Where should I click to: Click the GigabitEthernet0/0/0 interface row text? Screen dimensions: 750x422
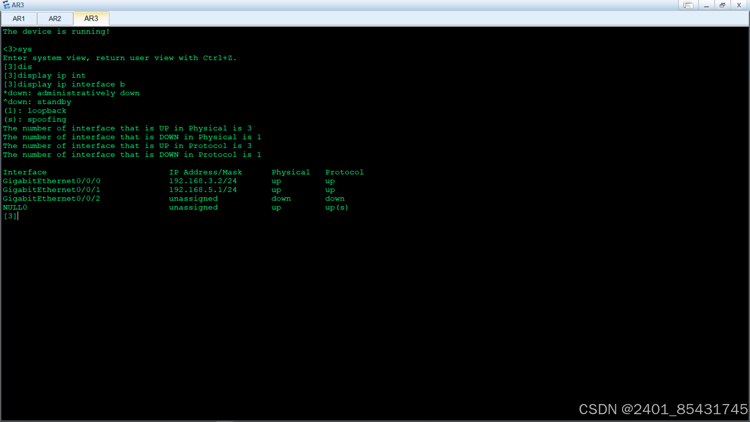click(x=52, y=181)
